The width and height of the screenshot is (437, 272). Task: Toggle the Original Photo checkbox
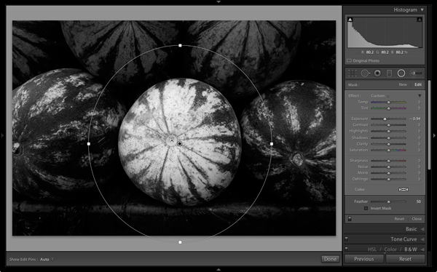(x=349, y=60)
